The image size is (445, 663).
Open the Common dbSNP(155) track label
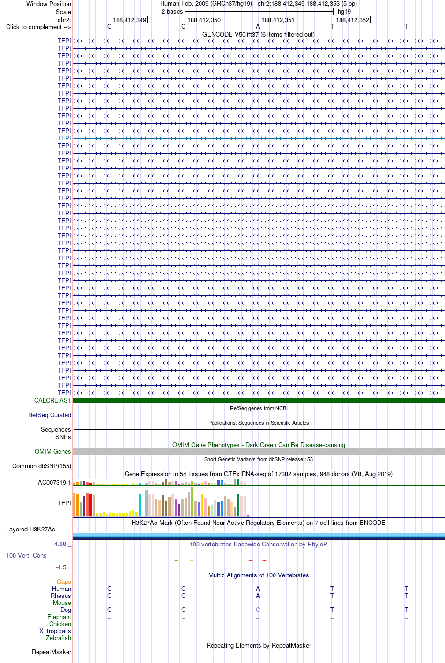point(42,466)
